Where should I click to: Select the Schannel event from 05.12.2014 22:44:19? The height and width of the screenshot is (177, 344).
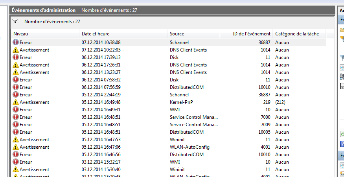179,95
